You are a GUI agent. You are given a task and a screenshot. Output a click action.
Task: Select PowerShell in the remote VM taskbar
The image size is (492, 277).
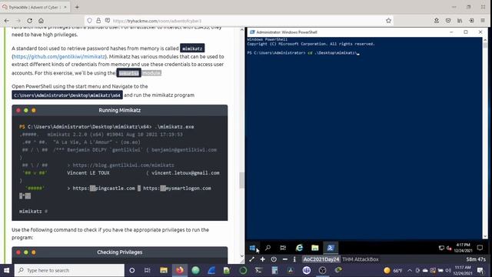(x=331, y=248)
